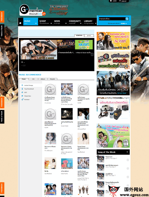Play the third Song of The Week
Viewport: 149px width, 197px height.
[128, 177]
